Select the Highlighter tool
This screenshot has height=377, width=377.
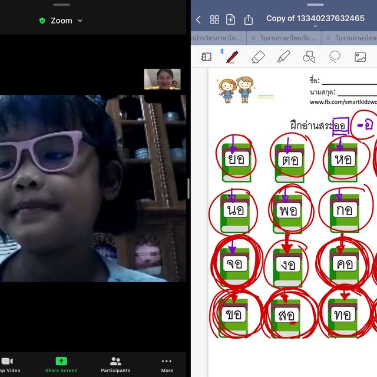click(x=284, y=57)
